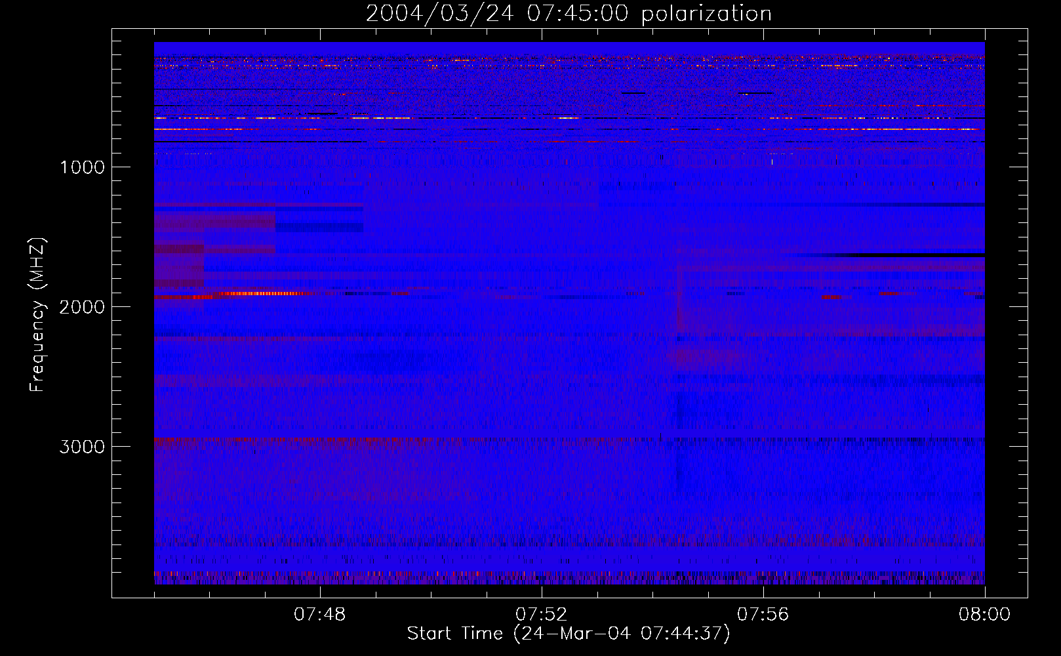Image resolution: width=1061 pixels, height=656 pixels.
Task: Click the plot title '2004/03/24 07:45:00 polarization'
Action: tap(569, 14)
